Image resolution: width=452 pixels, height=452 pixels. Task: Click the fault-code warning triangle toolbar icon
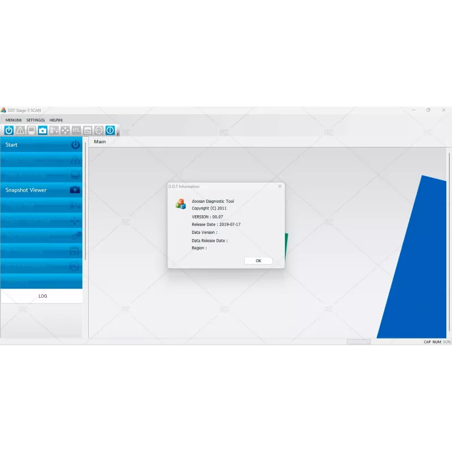[x=20, y=131]
